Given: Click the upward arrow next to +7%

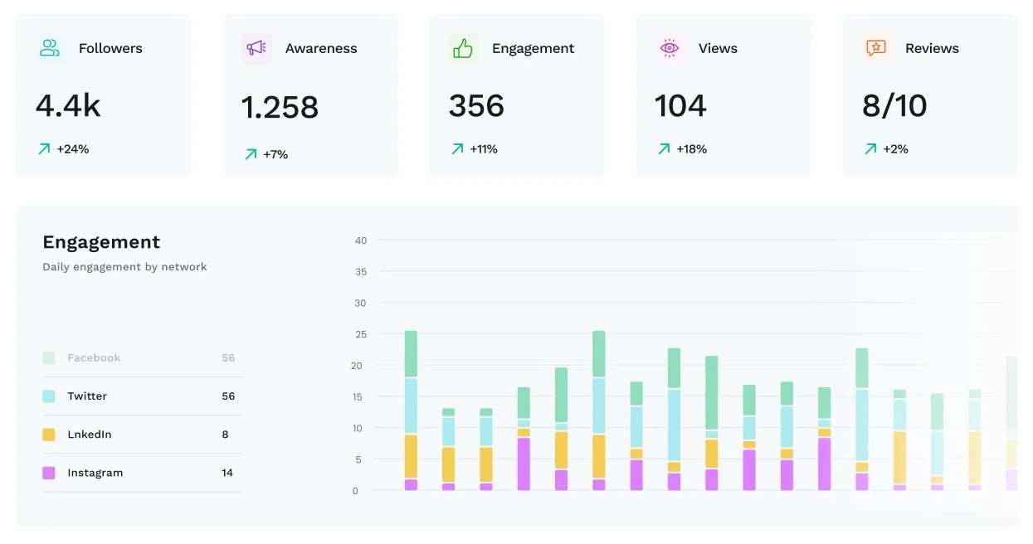Looking at the screenshot, I should tap(249, 153).
